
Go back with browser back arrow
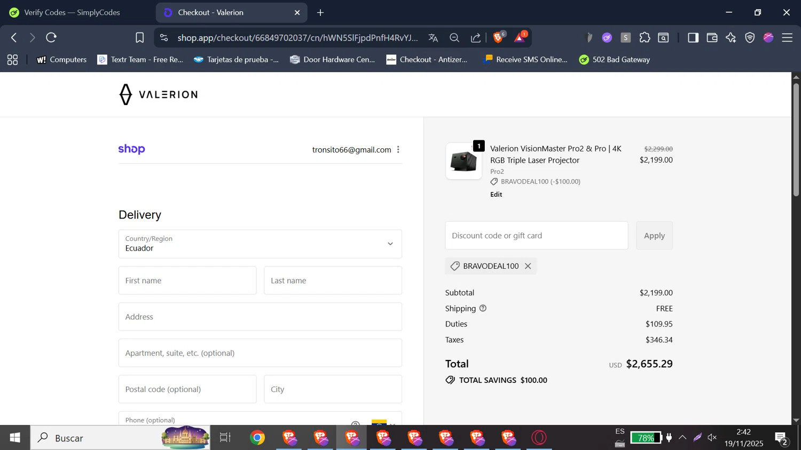(x=14, y=37)
